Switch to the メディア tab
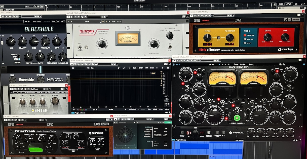Screen dimensions: 307x159 click(289, 4)
